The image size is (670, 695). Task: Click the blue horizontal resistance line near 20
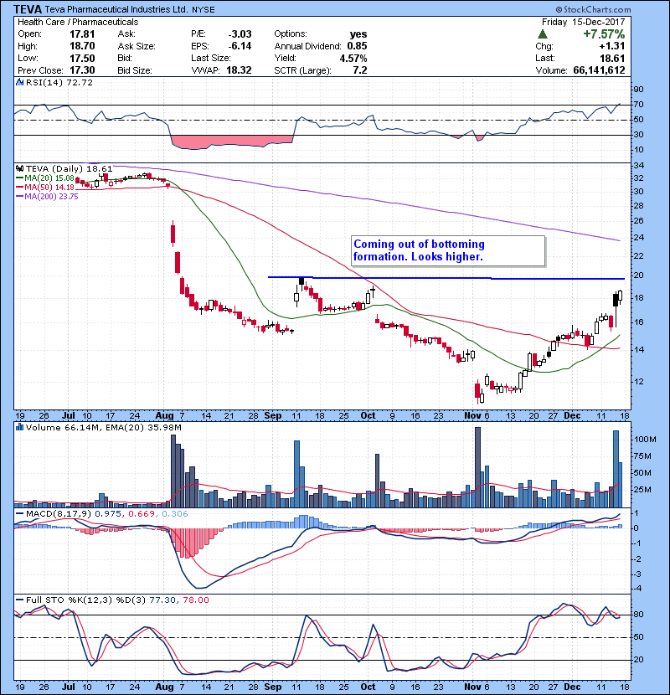[x=446, y=278]
